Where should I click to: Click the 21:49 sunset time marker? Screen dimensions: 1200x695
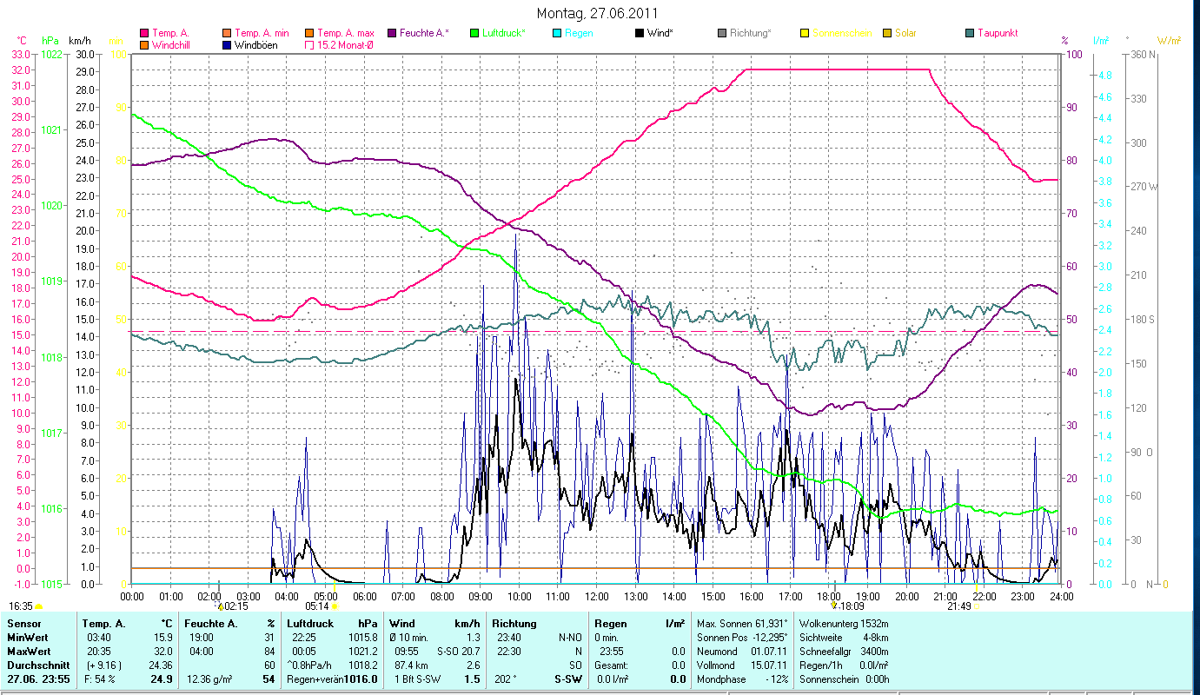tap(958, 606)
